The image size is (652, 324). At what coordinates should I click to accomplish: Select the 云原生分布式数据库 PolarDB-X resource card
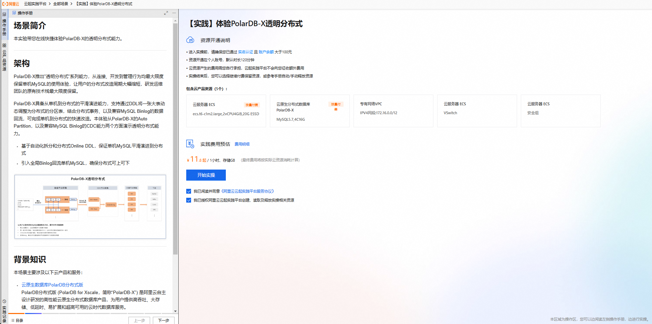310,111
